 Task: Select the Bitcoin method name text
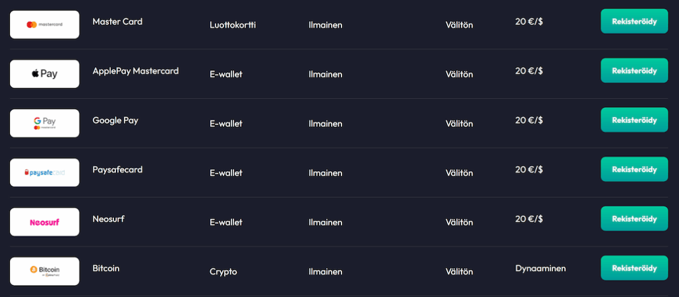pos(105,269)
